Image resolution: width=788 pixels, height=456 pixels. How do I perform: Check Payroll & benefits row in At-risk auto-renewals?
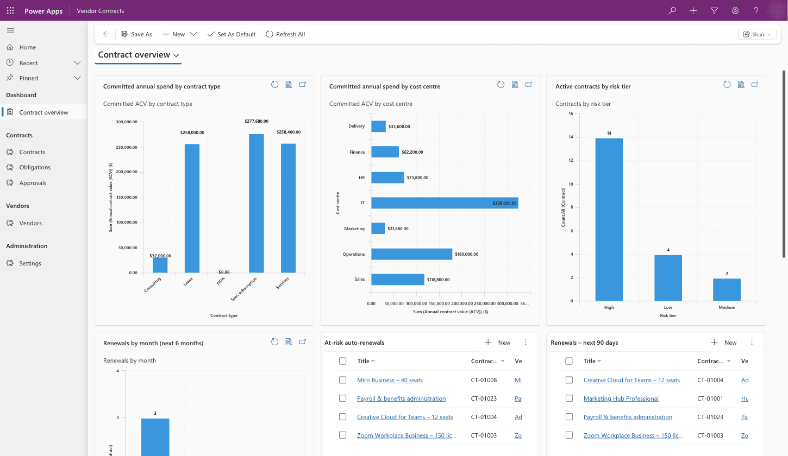point(342,398)
